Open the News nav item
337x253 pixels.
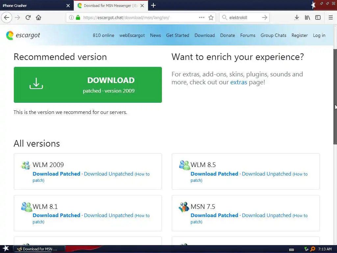click(155, 35)
